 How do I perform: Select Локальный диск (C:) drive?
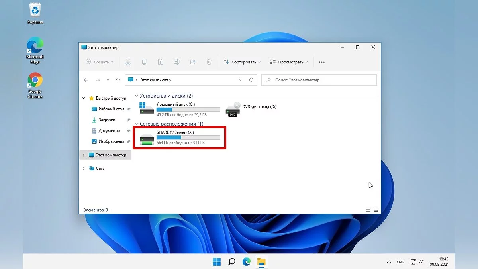point(179,109)
